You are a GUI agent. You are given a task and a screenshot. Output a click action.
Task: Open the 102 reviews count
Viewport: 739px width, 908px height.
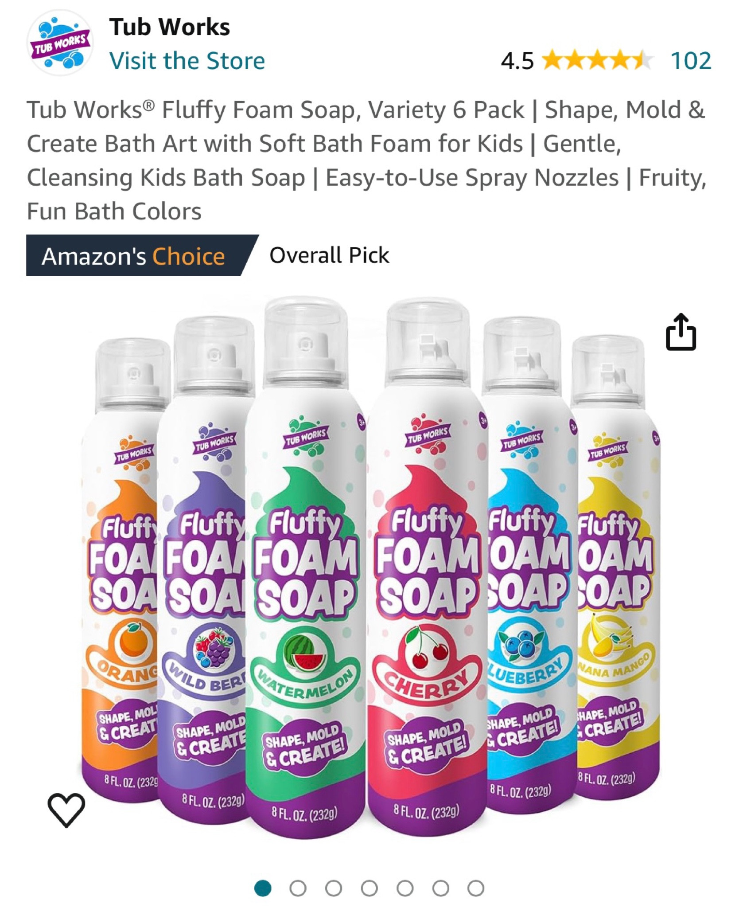(691, 61)
